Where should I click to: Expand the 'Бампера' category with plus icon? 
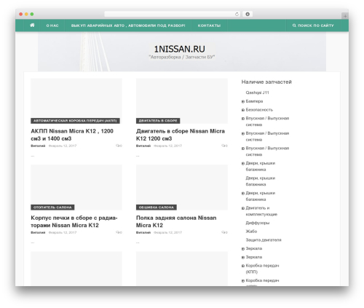point(243,101)
